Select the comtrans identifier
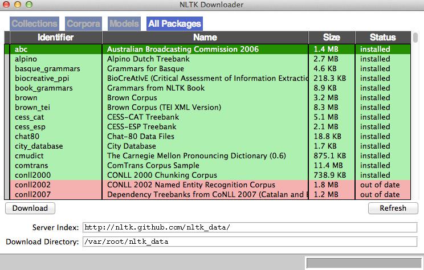Viewport: 424px width, 270px height. pyautogui.click(x=31, y=165)
